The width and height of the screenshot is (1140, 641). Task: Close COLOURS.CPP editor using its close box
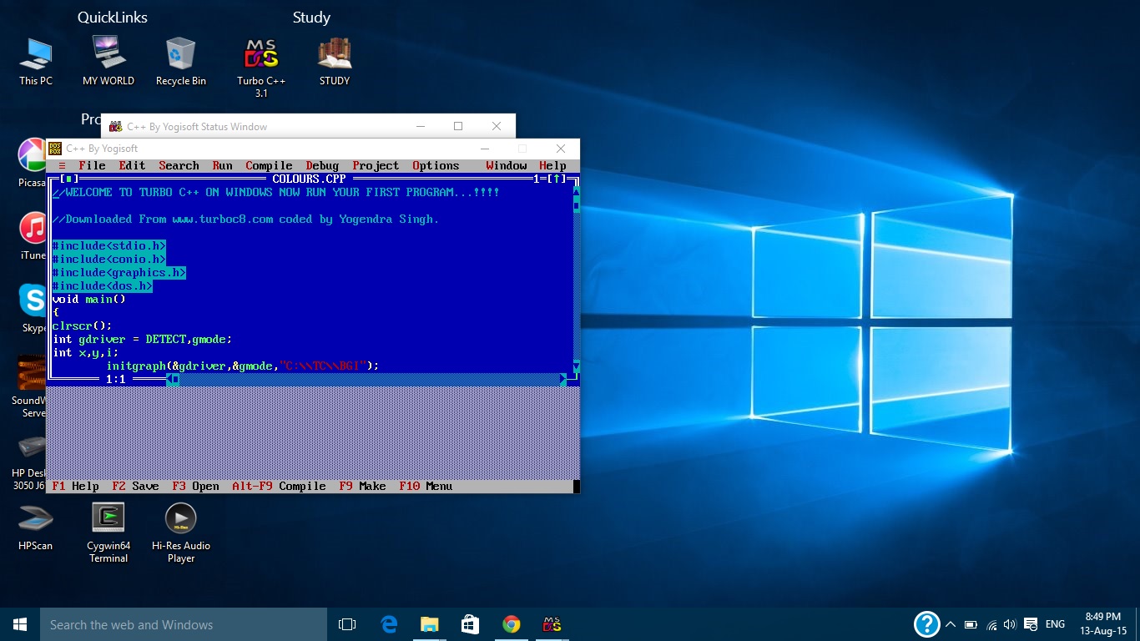pos(68,179)
